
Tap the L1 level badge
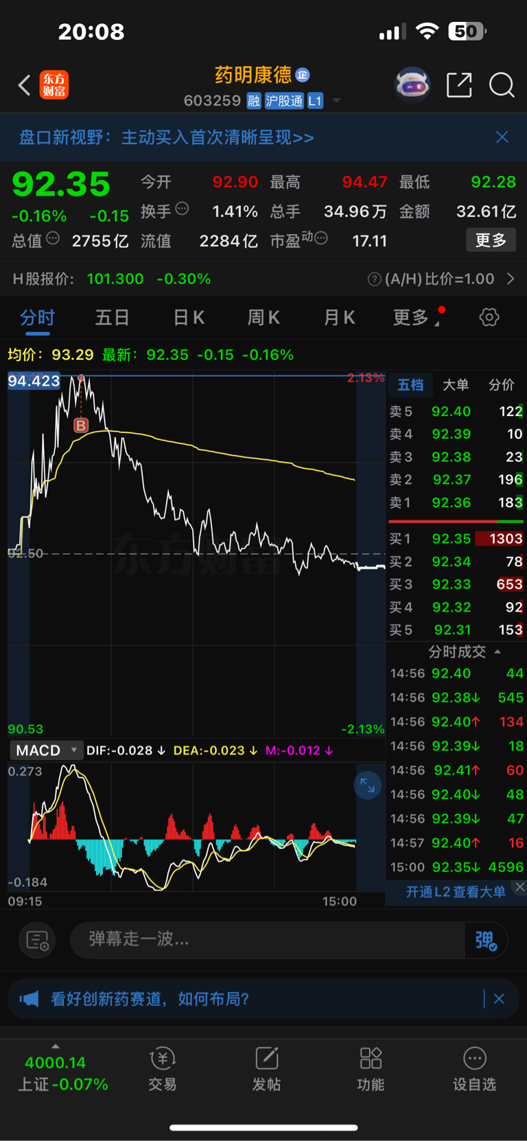tap(315, 101)
